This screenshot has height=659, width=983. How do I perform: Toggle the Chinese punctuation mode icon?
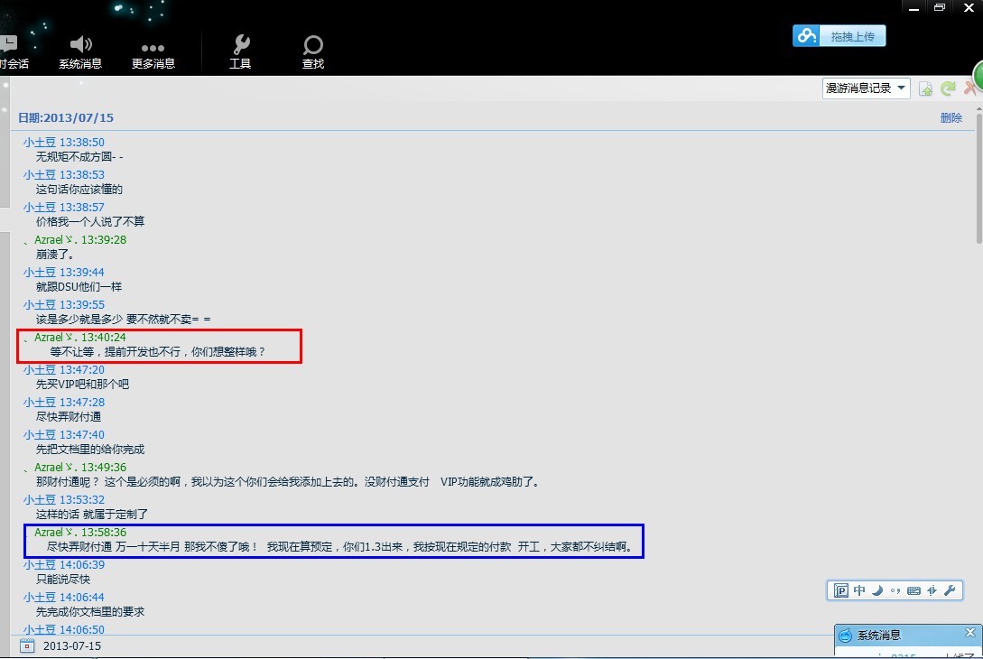[x=895, y=590]
